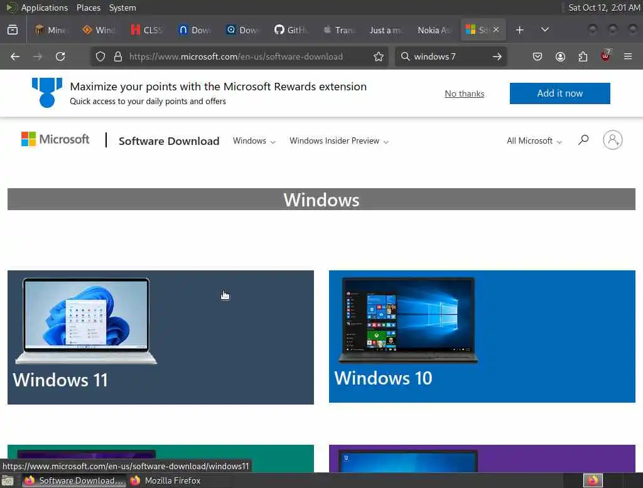The width and height of the screenshot is (643, 488).
Task: Switch to the Nokia tab
Action: (435, 30)
